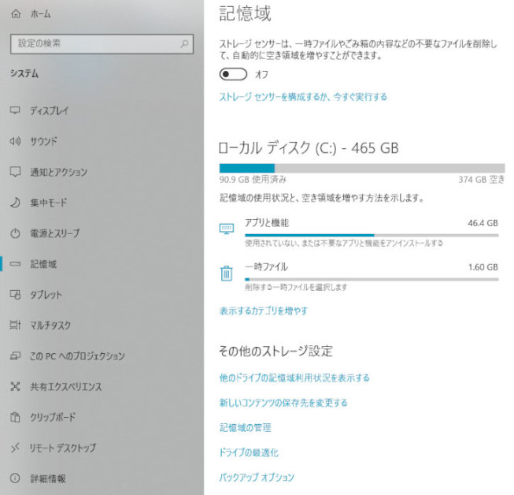Click the Home house icon
The height and width of the screenshot is (495, 514).
click(16, 14)
